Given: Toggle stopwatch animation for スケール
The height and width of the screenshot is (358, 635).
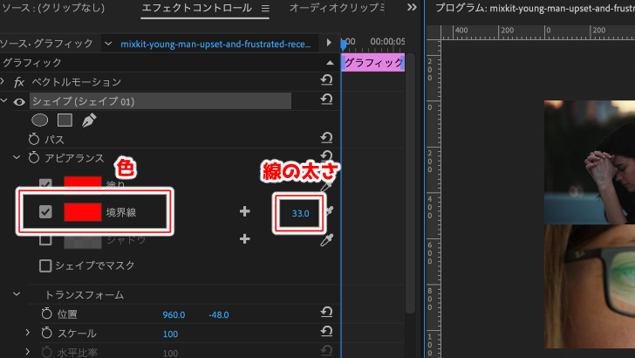Looking at the screenshot, I should pyautogui.click(x=46, y=333).
